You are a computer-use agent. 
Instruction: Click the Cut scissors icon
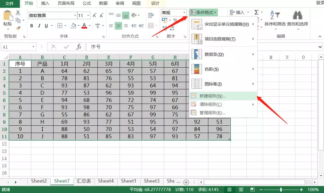point(18,13)
